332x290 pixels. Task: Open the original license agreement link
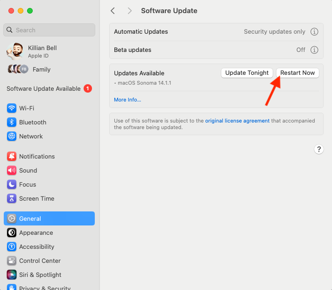pos(237,121)
